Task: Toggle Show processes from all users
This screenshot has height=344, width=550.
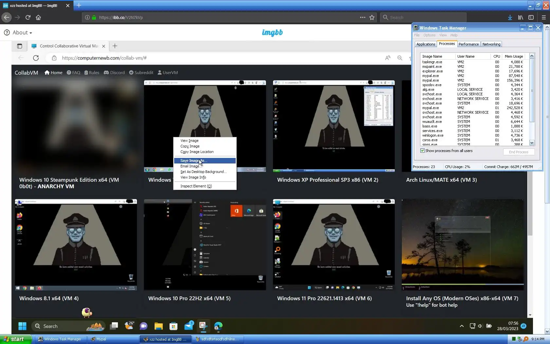Action: point(422,151)
